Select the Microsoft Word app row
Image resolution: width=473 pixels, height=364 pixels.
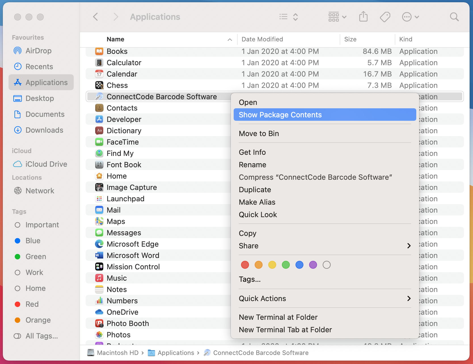[x=158, y=255]
